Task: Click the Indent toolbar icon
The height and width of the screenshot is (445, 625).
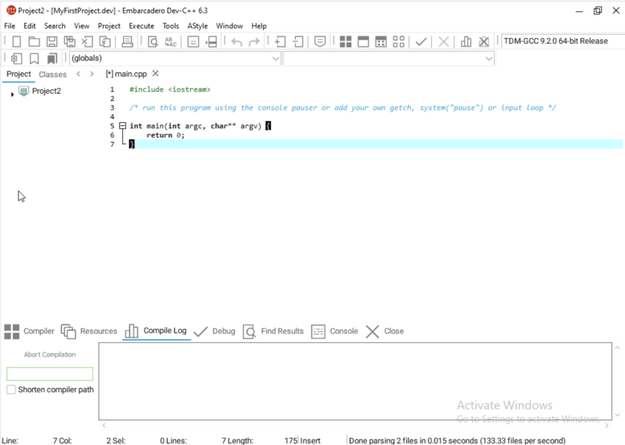Action: (x=280, y=42)
